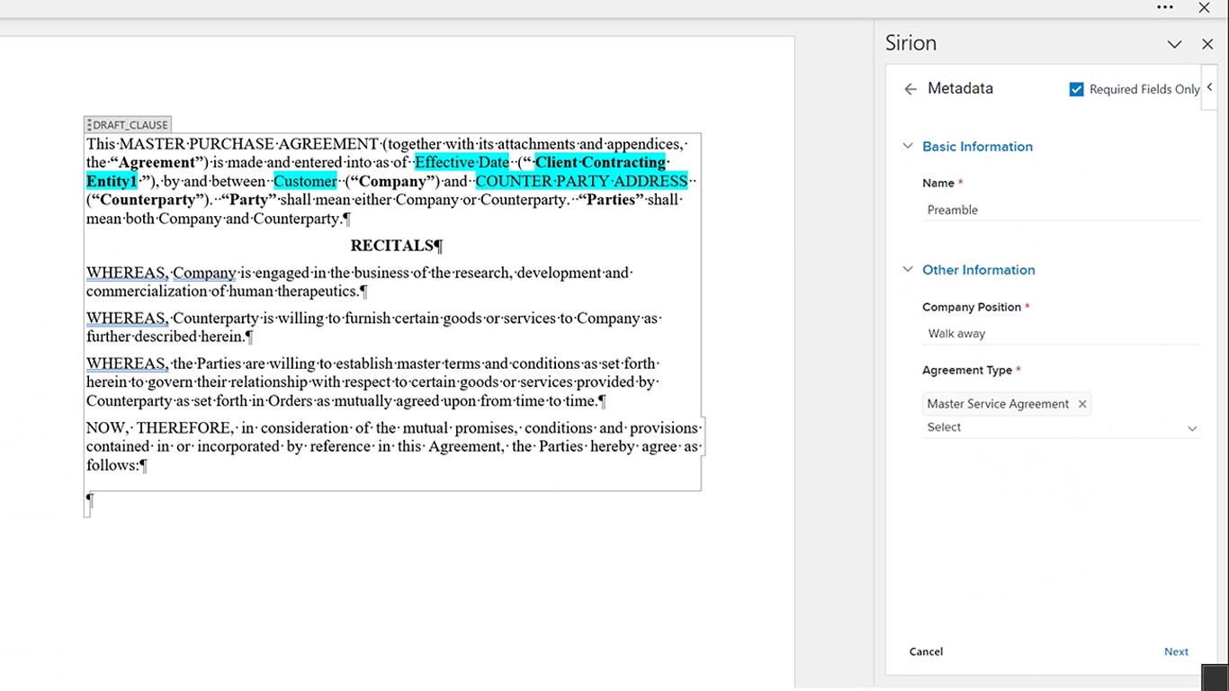The width and height of the screenshot is (1229, 691).
Task: Click the word NOW, THEREFORE in document
Action: (160, 428)
